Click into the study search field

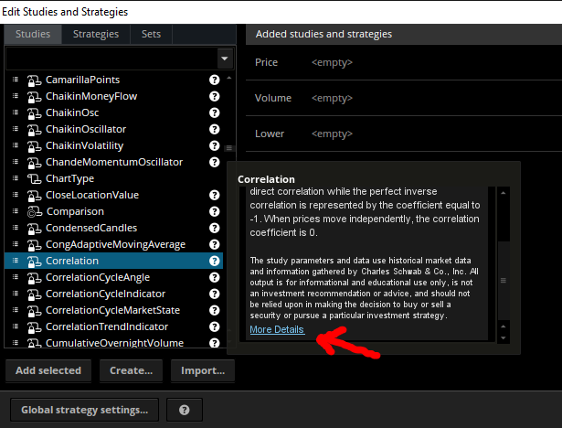point(110,58)
